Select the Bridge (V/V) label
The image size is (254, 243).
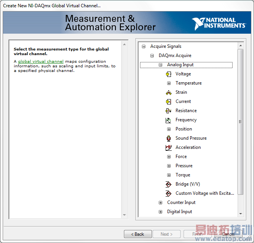point(188,184)
